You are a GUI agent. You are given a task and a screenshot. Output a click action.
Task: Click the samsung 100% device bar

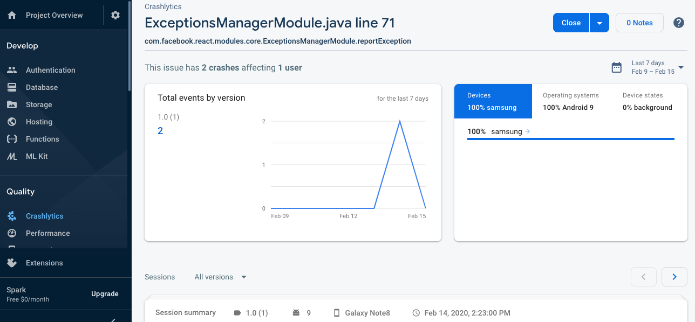[570, 138]
